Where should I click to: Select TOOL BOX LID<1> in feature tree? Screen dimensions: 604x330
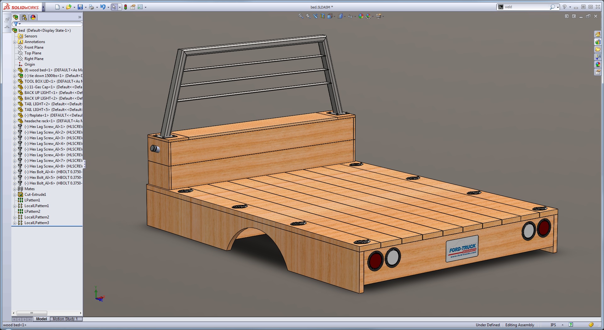pyautogui.click(x=40, y=81)
